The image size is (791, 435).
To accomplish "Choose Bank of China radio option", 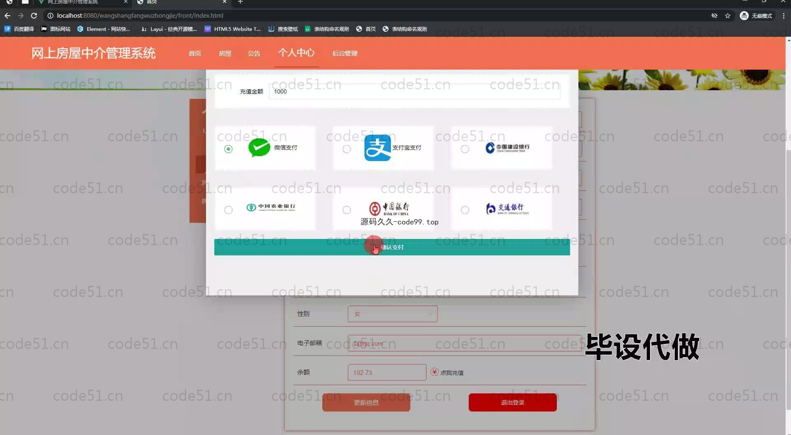I will point(347,210).
